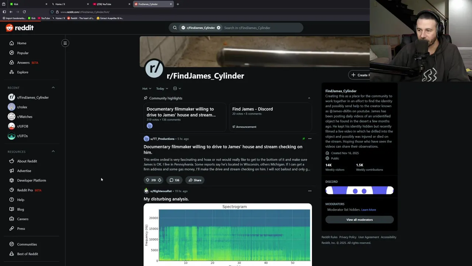472x266 pixels.
Task: Click the Create Post button
Action: [x=360, y=75]
